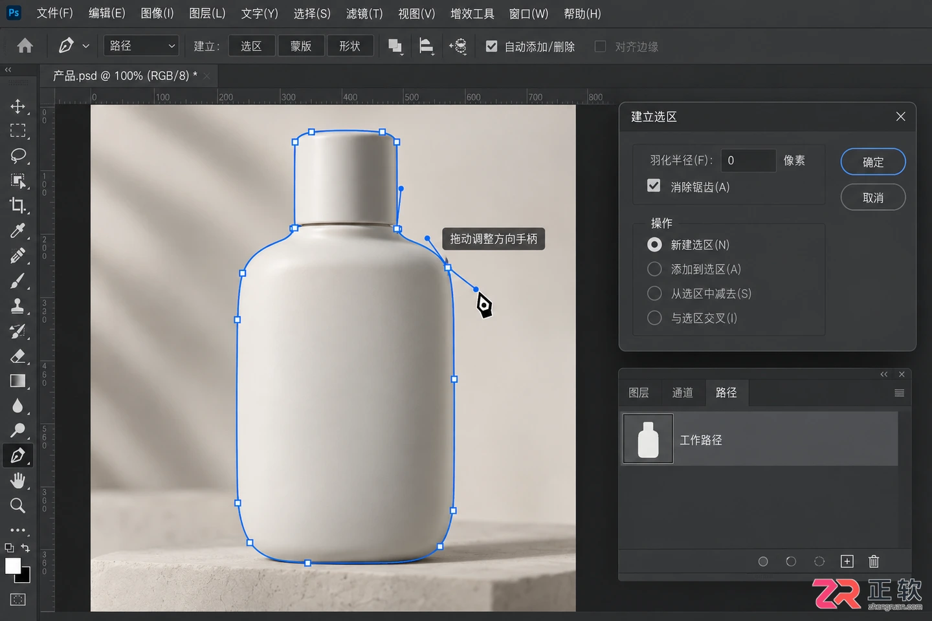Open the 滤镜 menu
The image size is (932, 621).
[364, 14]
